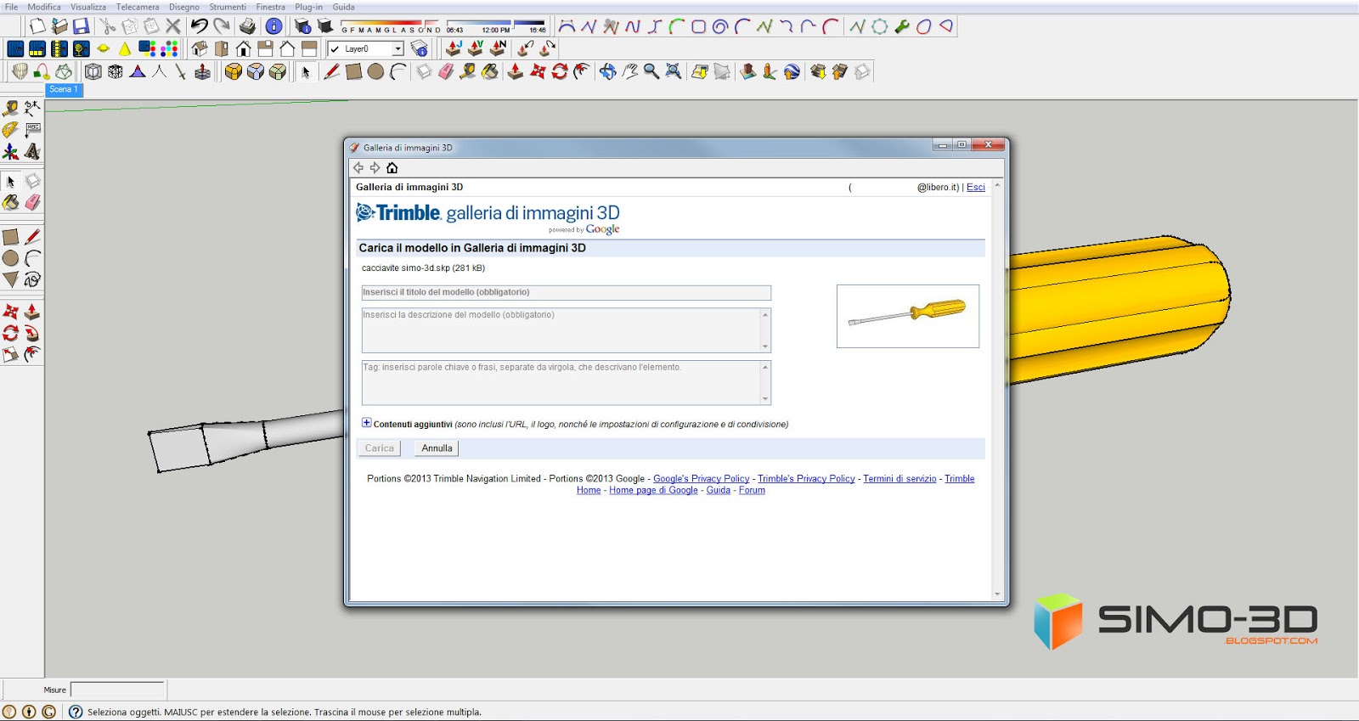Click the help question mark in status bar
This screenshot has width=1359, height=721.
tap(75, 712)
